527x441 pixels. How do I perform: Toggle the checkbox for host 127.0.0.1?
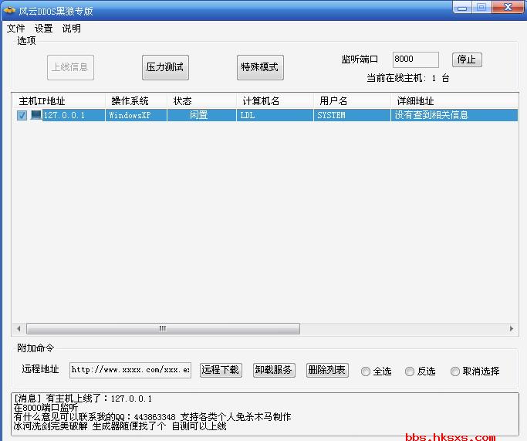22,115
